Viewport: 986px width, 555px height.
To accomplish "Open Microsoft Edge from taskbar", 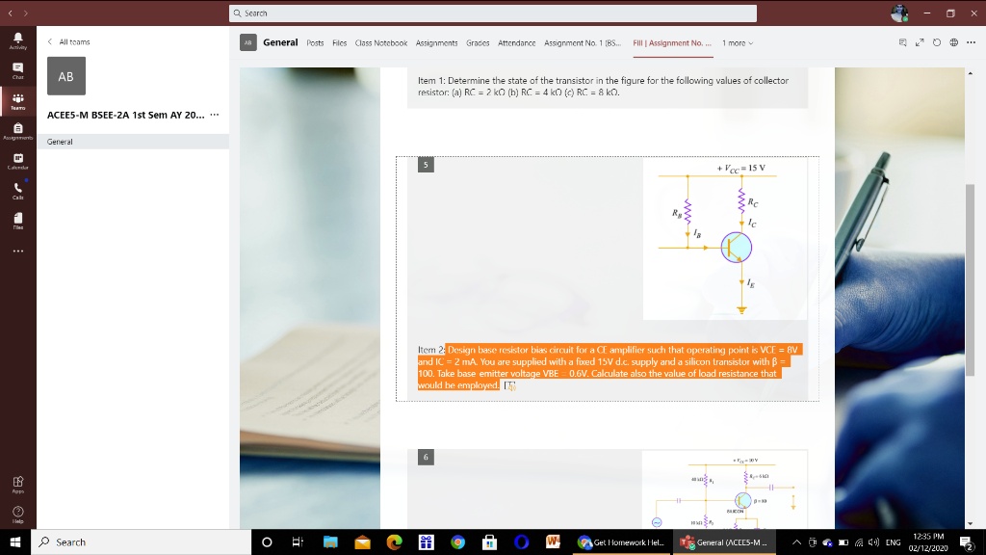I will [x=394, y=542].
